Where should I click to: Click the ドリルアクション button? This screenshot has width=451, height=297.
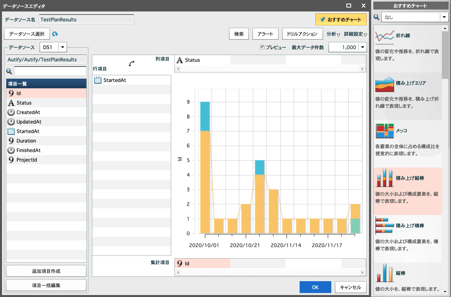(302, 34)
